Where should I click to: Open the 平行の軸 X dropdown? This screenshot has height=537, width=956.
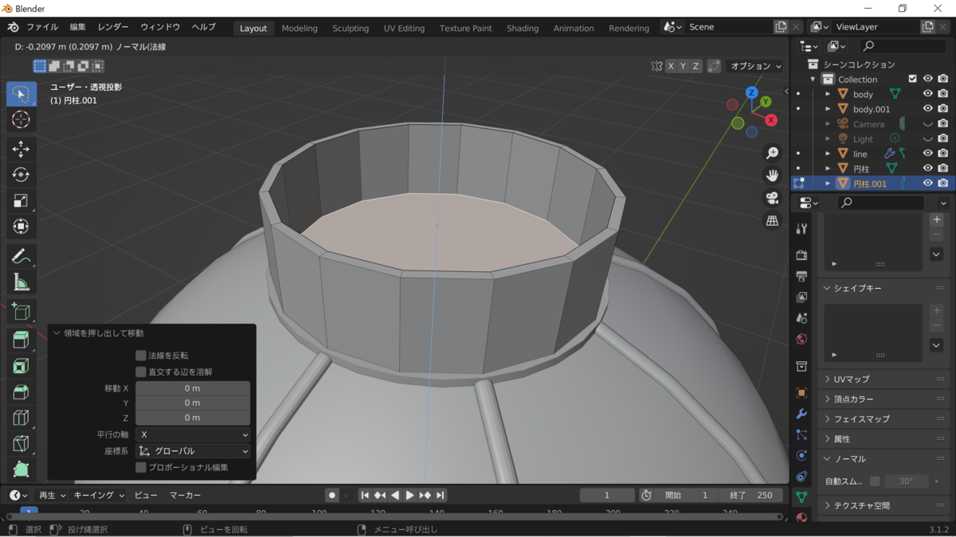click(x=193, y=435)
